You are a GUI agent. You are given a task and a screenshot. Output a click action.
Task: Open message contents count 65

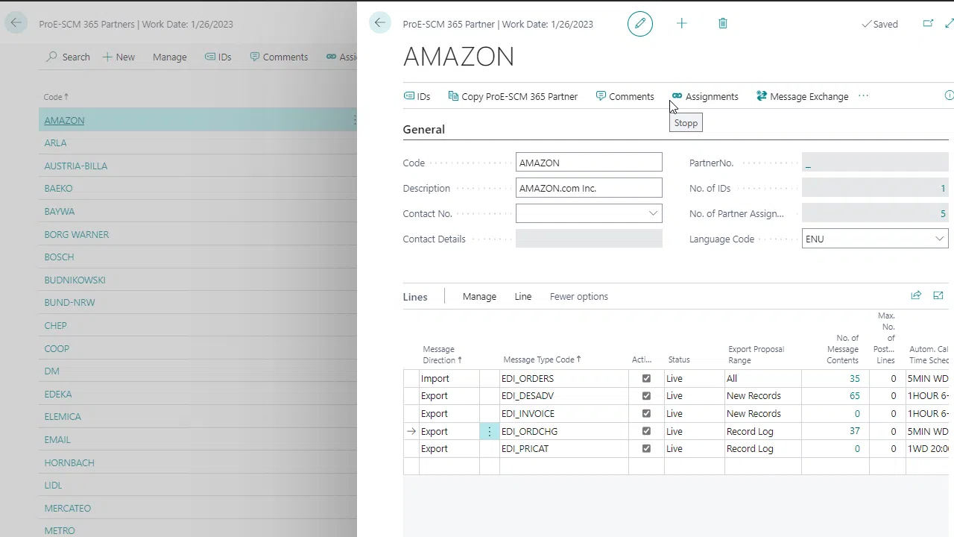tap(854, 396)
